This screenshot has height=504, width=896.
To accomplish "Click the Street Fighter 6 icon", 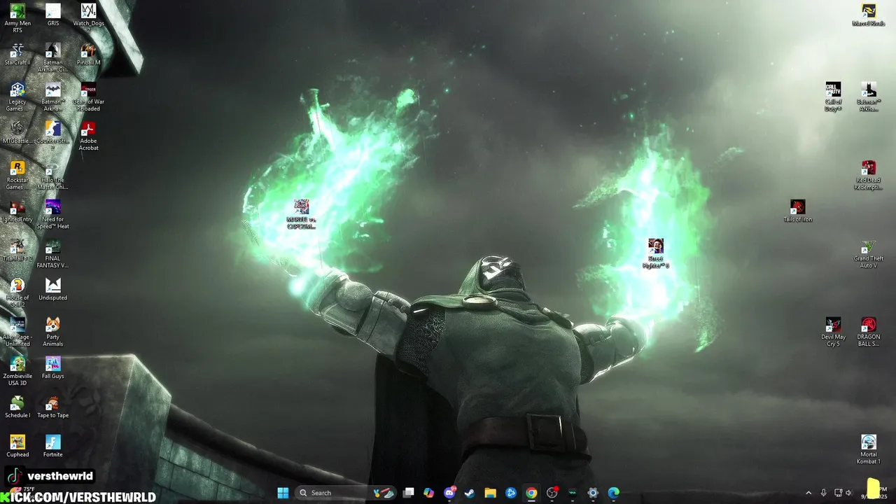I will click(x=656, y=253).
